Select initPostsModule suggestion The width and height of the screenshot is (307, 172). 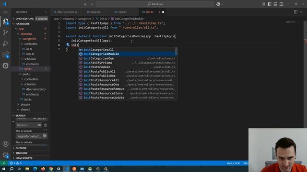pyautogui.click(x=127, y=67)
